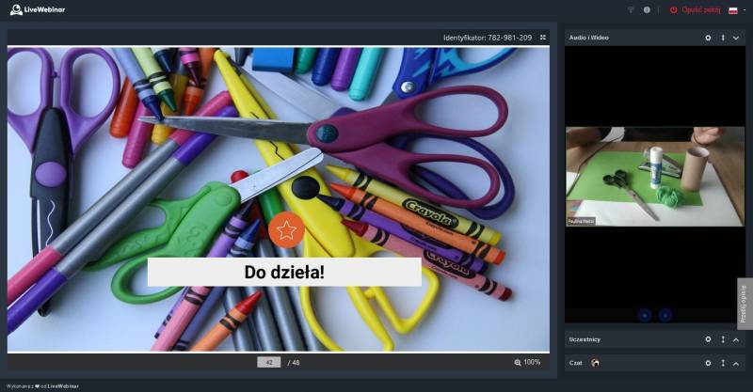Click Uczestnicy panel resize arrows icon

(x=723, y=339)
